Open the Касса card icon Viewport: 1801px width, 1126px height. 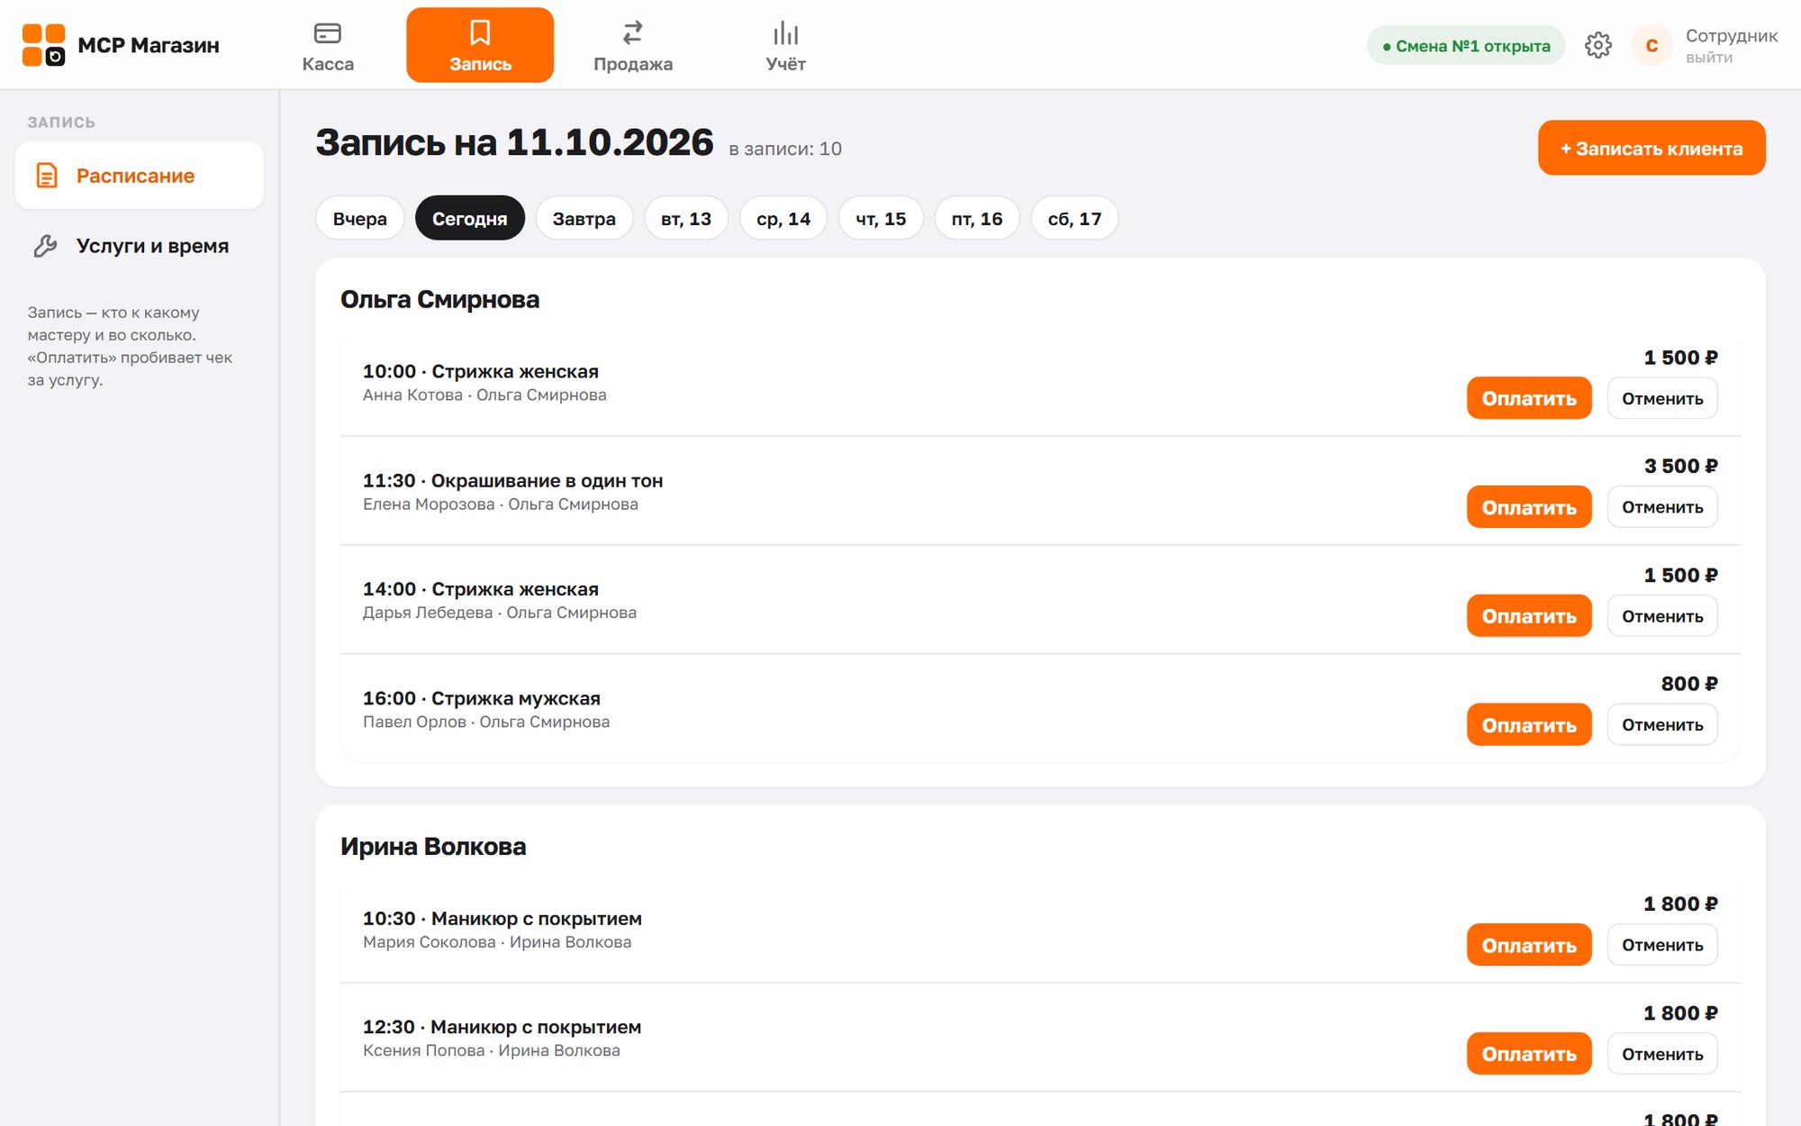[328, 33]
